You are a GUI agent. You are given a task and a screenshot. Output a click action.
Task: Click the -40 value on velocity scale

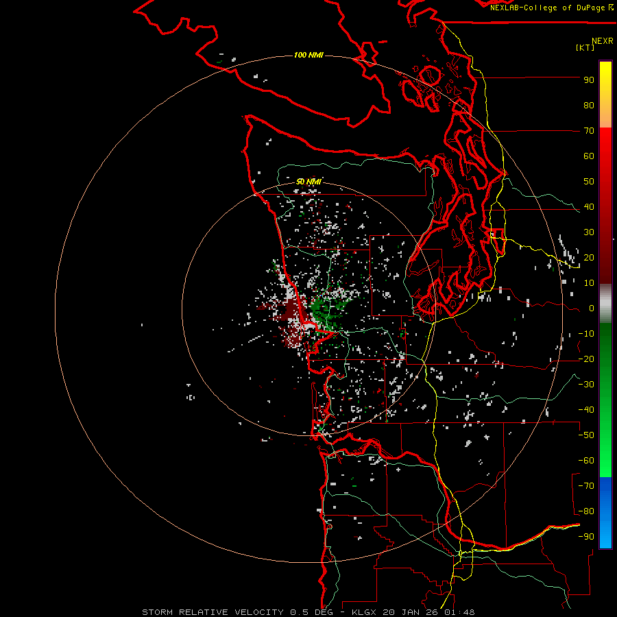[586, 410]
